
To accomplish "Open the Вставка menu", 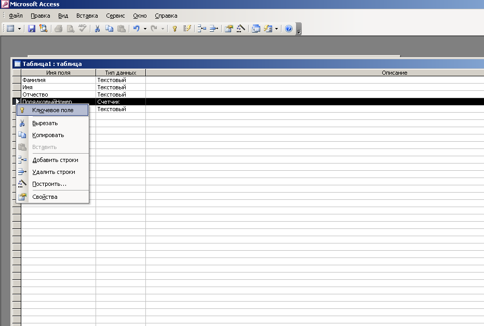I will click(87, 16).
